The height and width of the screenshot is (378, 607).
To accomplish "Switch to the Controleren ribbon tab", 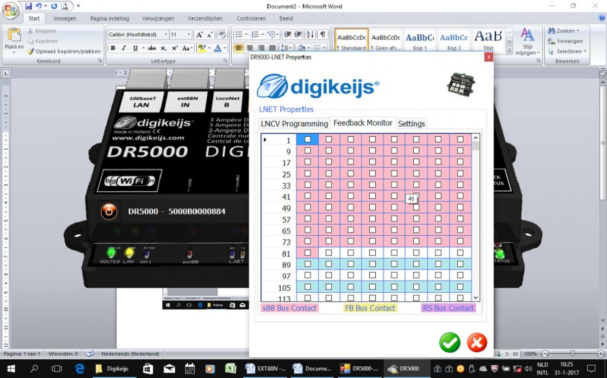I will click(251, 19).
